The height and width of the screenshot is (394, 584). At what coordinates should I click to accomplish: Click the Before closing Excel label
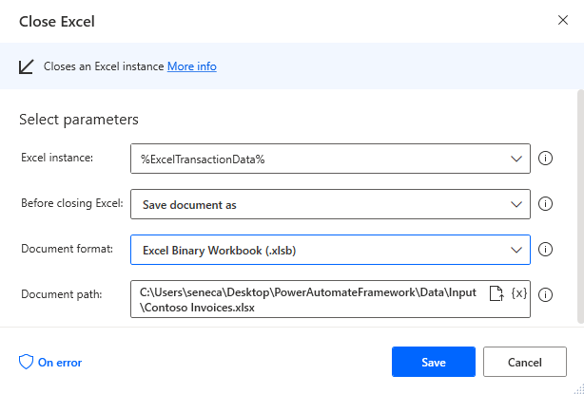pyautogui.click(x=72, y=203)
